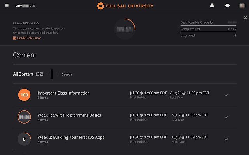Open Week 2: Building Your First iOS Apps title
The image size is (249, 155).
(71, 137)
